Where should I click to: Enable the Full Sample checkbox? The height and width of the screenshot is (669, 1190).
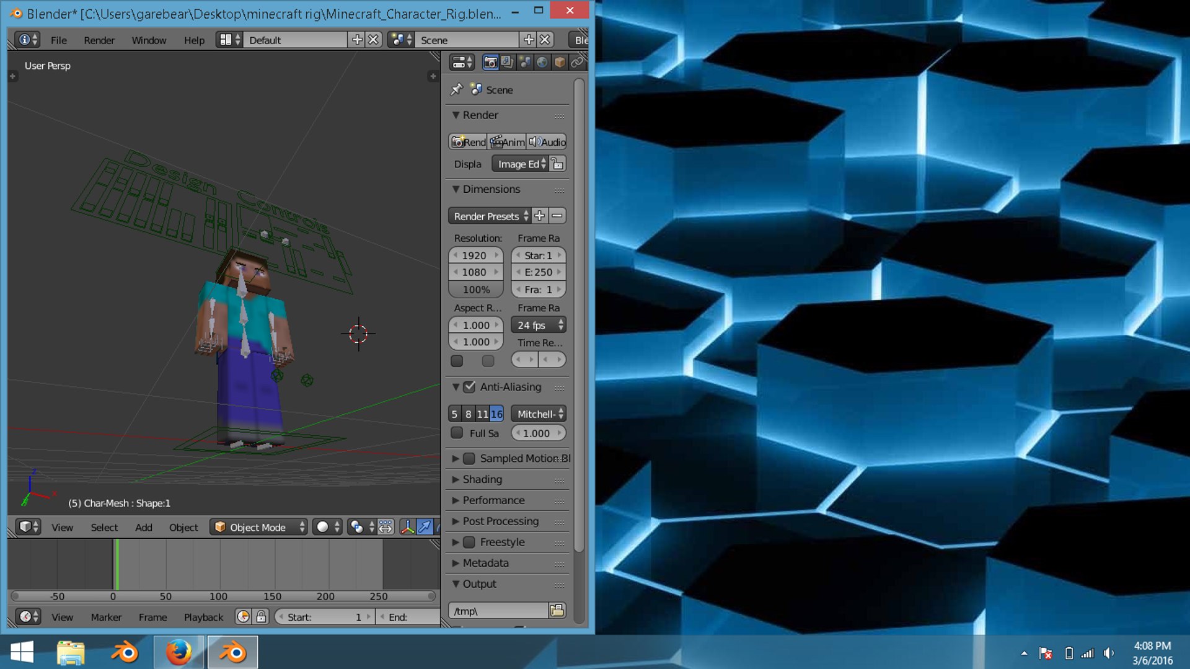click(x=457, y=433)
